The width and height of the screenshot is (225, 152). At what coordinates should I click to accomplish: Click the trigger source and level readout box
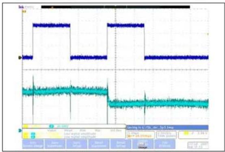pyautogui.click(x=193, y=135)
